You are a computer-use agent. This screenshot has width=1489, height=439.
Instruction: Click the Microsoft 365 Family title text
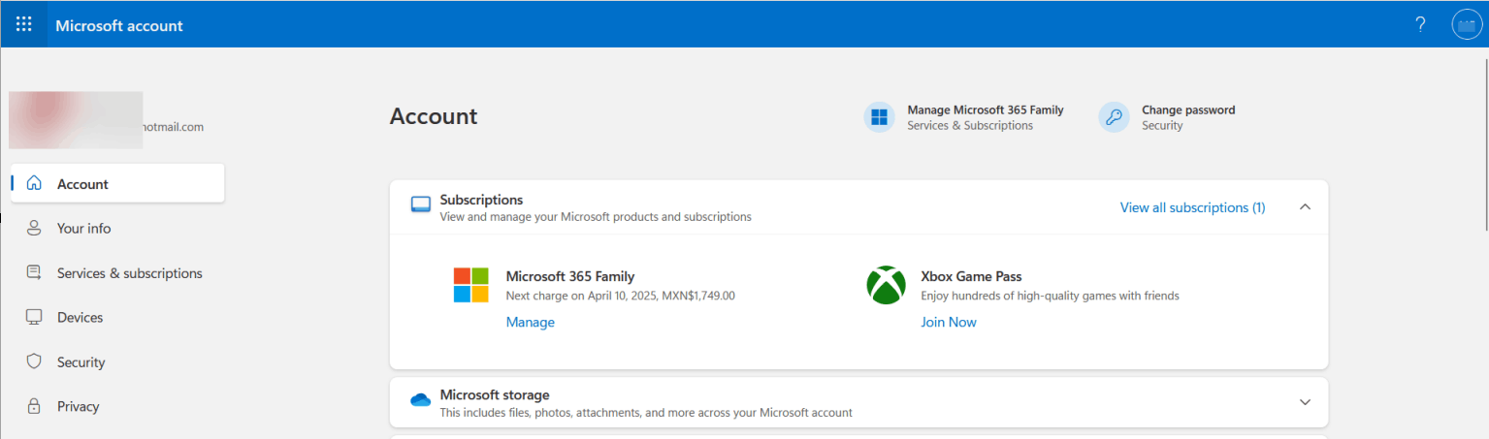570,276
